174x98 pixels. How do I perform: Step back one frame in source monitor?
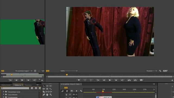(16, 80)
